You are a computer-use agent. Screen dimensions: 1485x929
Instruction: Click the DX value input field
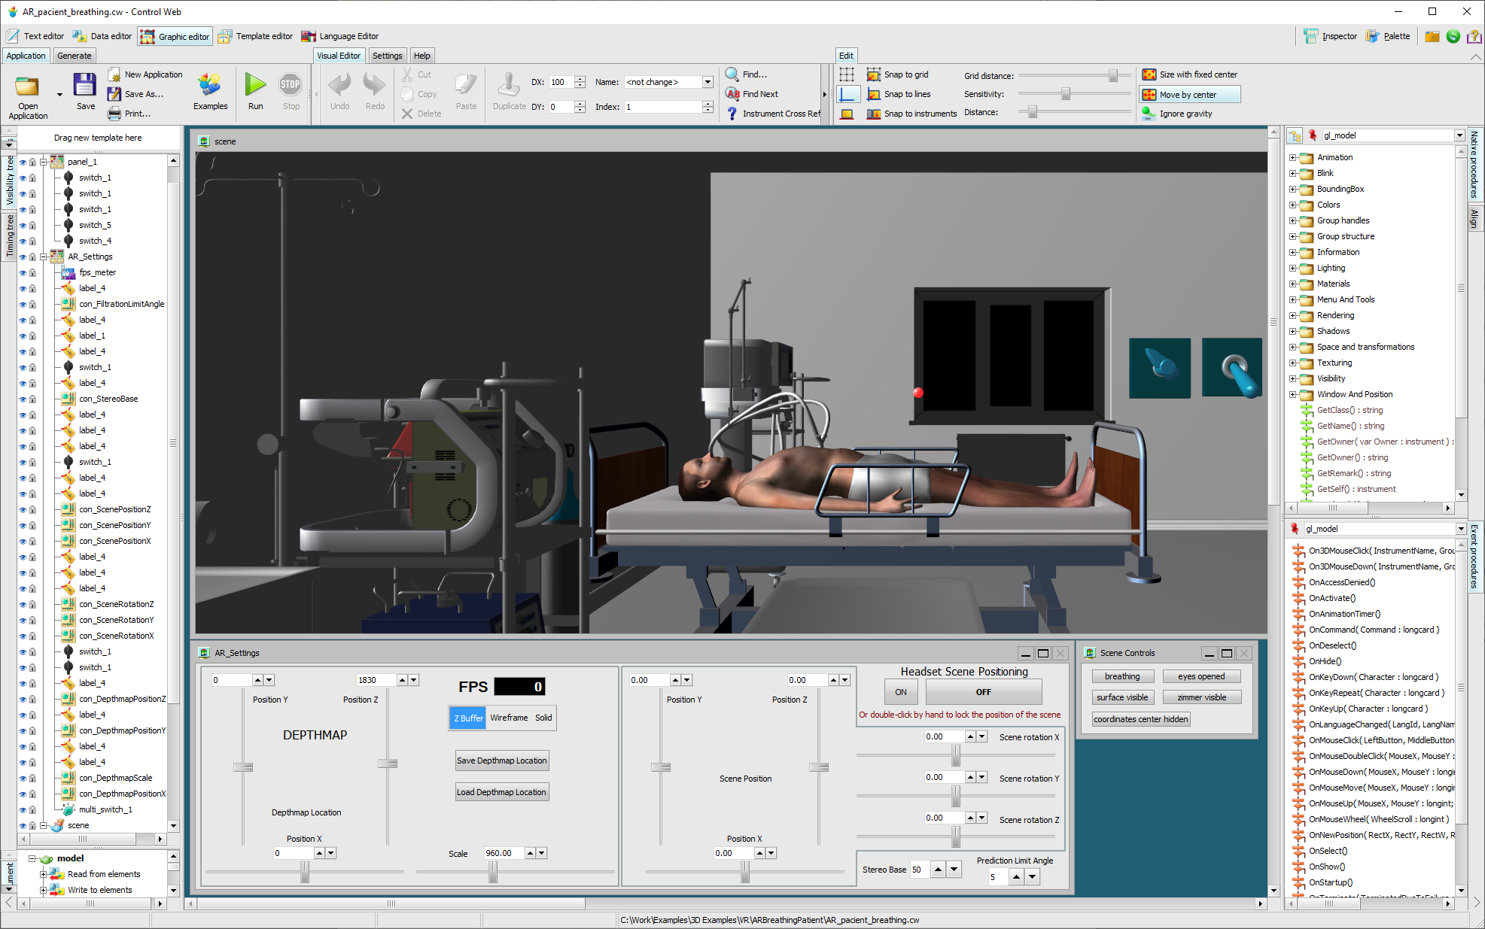click(x=561, y=82)
